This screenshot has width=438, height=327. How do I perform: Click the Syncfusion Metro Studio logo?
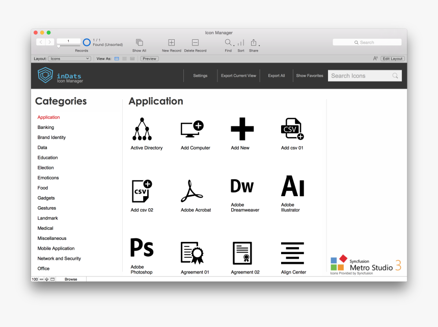[366, 265]
